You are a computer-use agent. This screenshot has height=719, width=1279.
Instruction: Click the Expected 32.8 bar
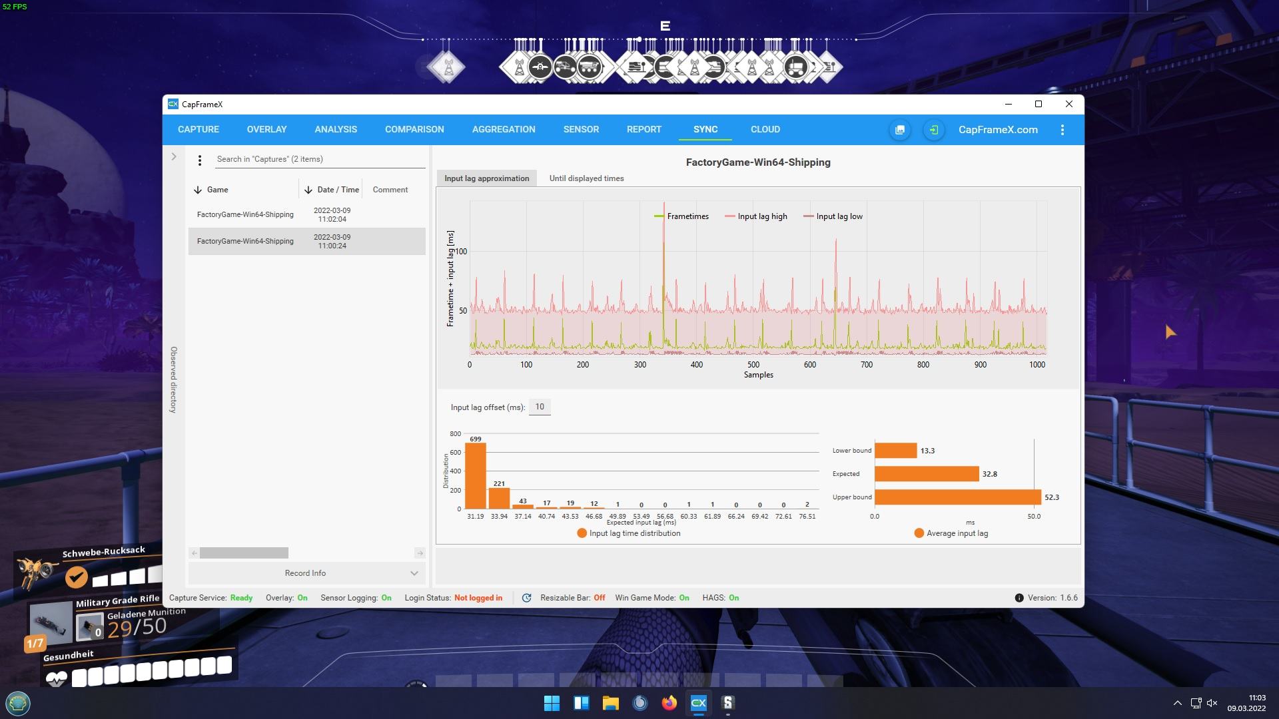[927, 474]
